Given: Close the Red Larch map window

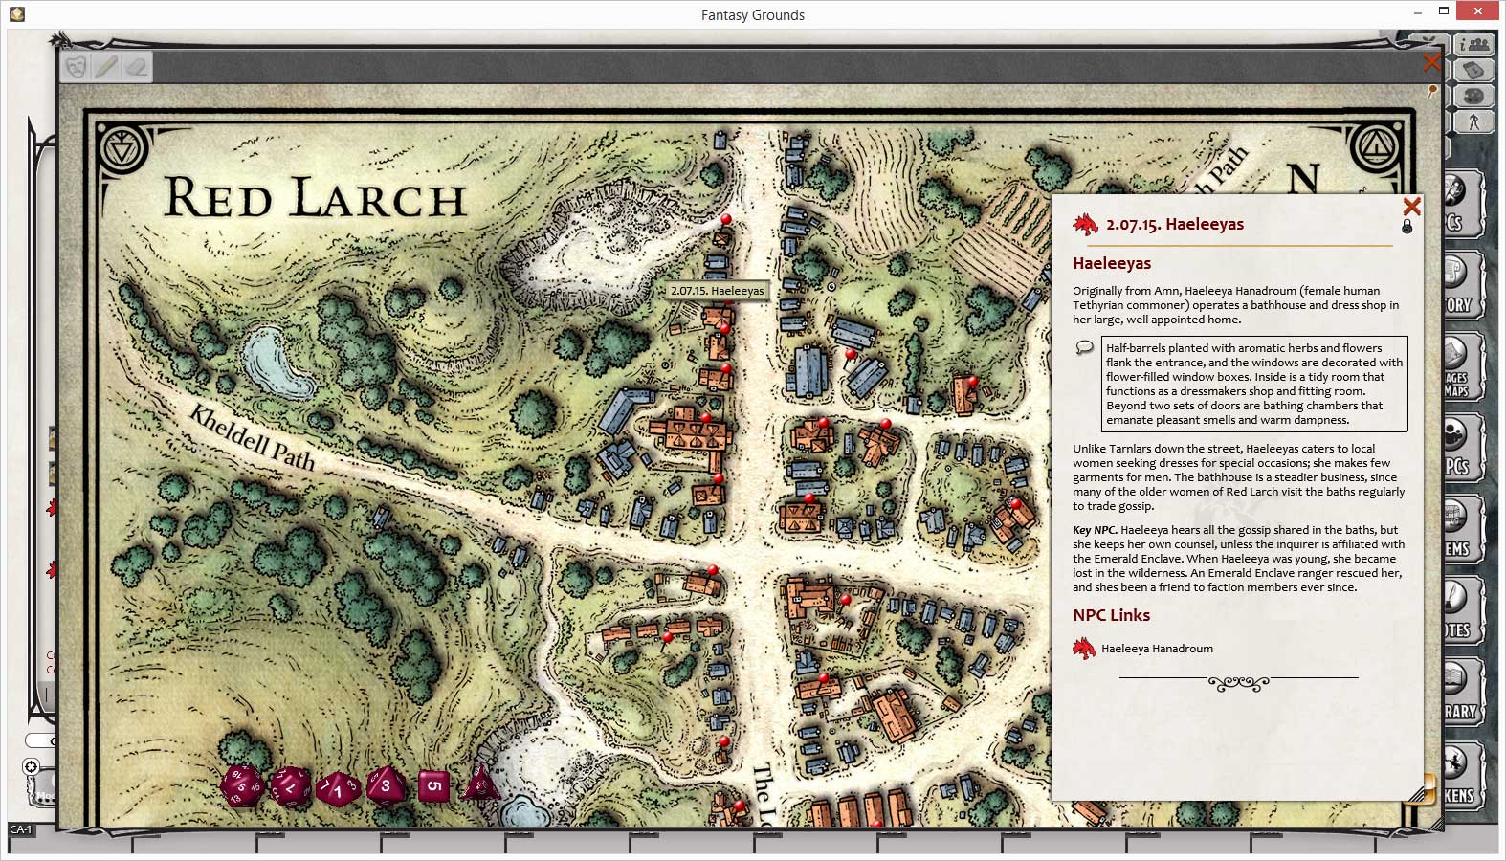Looking at the screenshot, I should 1431,62.
